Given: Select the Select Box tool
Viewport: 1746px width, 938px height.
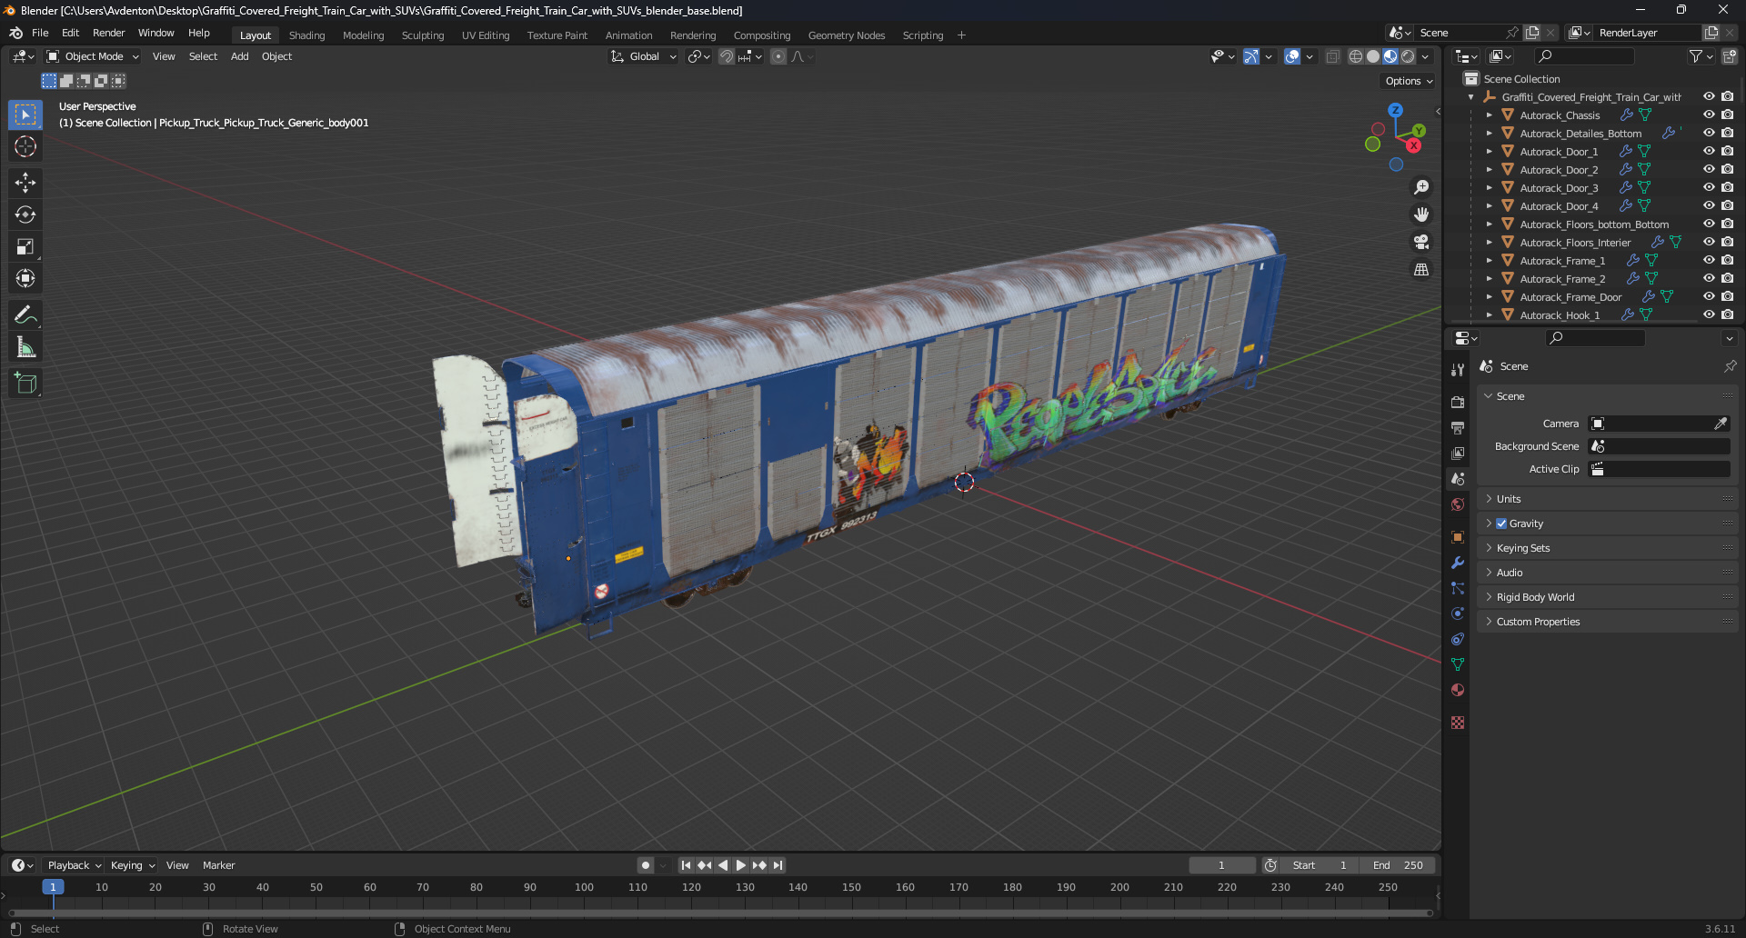Looking at the screenshot, I should click(x=25, y=115).
